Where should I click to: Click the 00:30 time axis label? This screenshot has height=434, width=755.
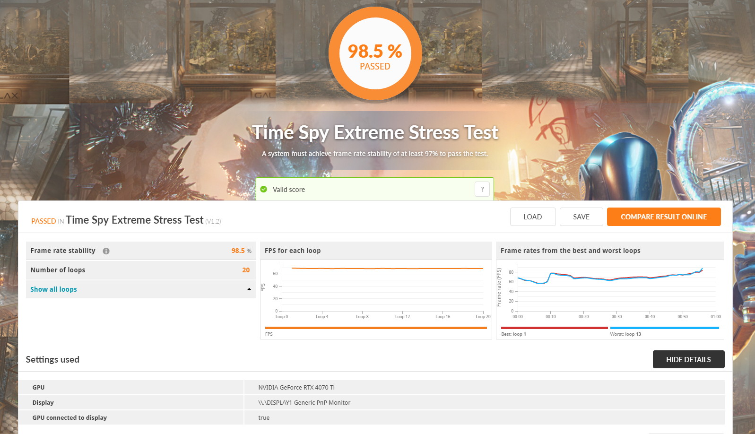point(616,317)
